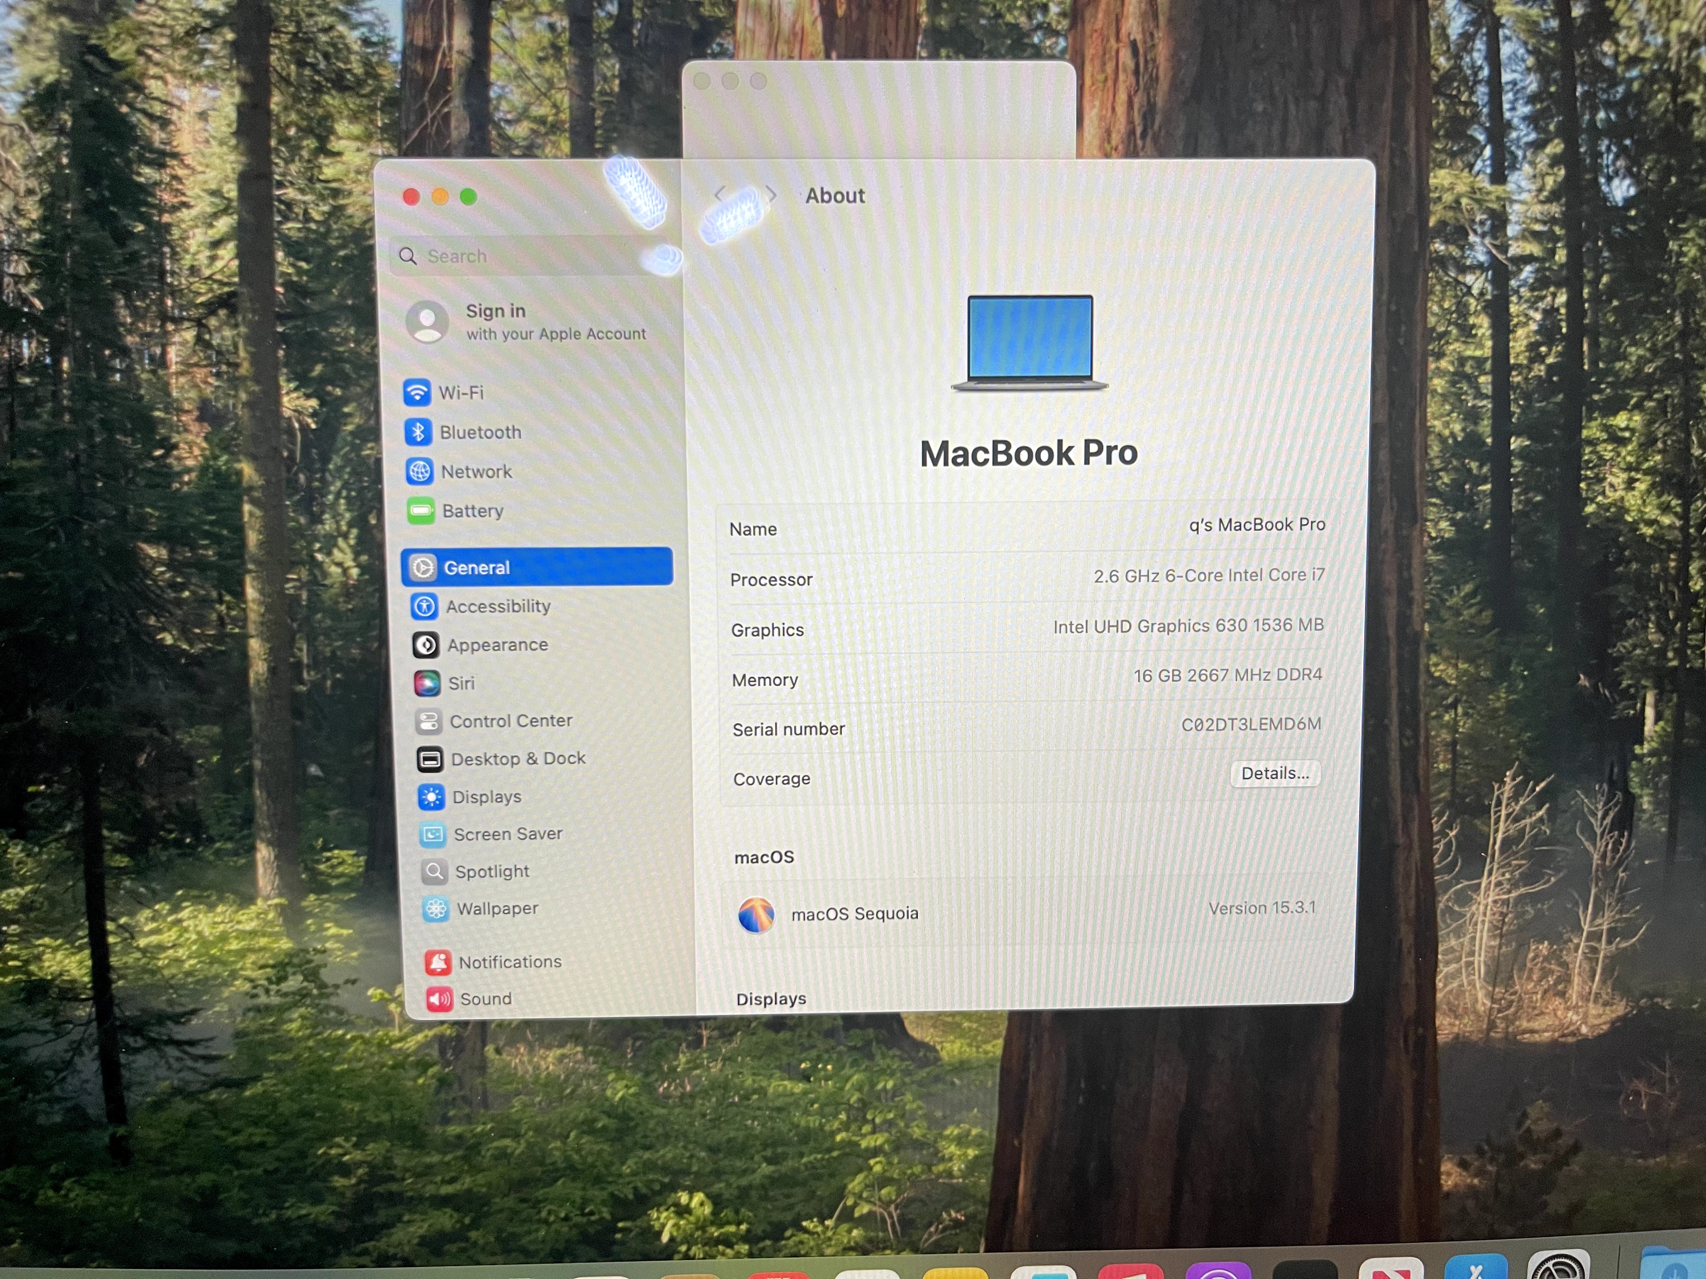Open Wi-Fi settings icon in sidebar
Image resolution: width=1706 pixels, height=1279 pixels.
417,392
